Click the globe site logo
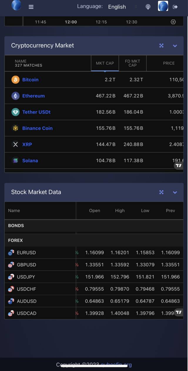This screenshot has height=371, width=188. click(x=16, y=5)
